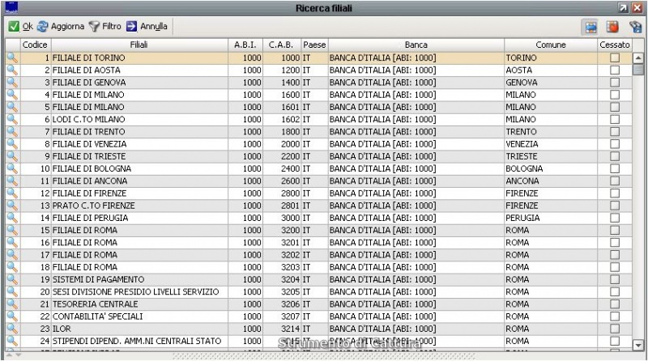The width and height of the screenshot is (648, 361).
Task: Sort by the C.A.B. column header
Action: tap(281, 45)
